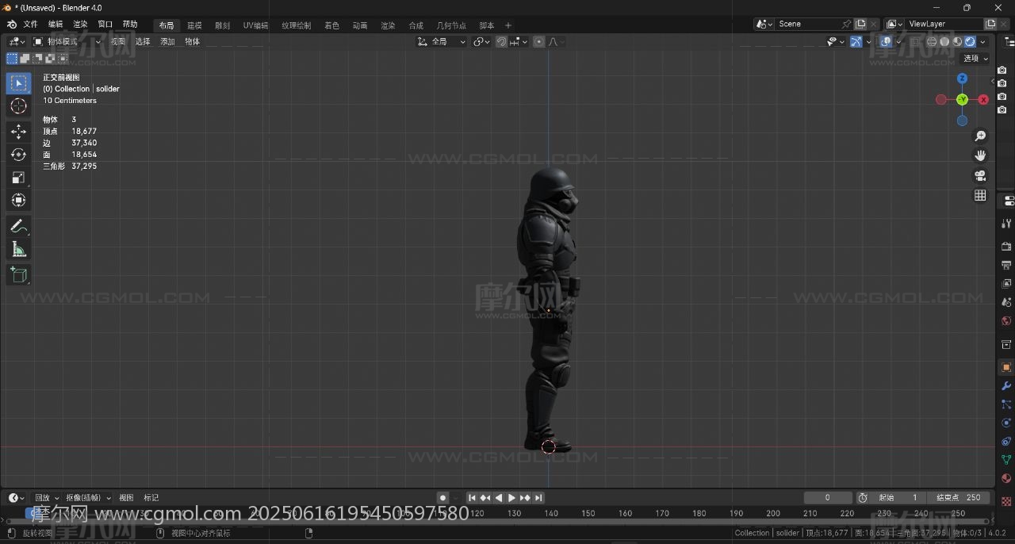This screenshot has width=1015, height=544.
Task: Open the 添加 menu in viewport
Action: [x=167, y=41]
